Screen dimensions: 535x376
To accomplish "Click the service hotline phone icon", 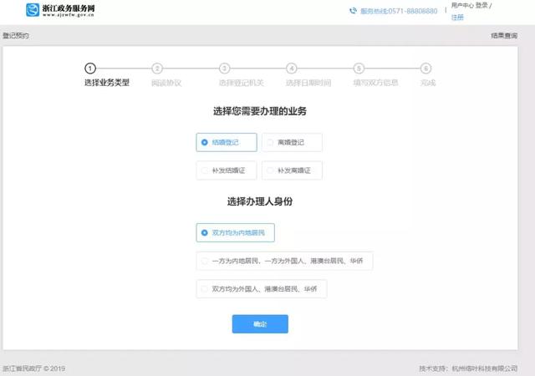I will (x=353, y=11).
